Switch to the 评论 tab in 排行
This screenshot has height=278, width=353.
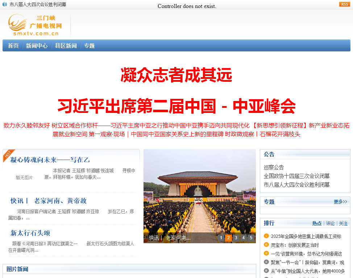[x=330, y=223]
